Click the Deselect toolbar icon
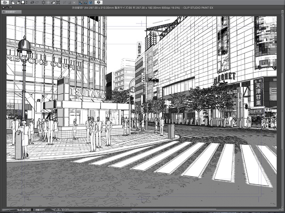 pyautogui.click(x=65, y=3)
